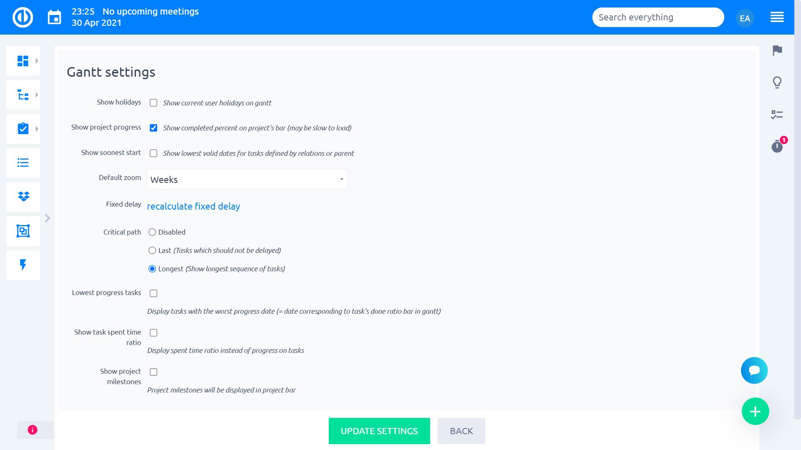Select Disabled critical path option

152,232
